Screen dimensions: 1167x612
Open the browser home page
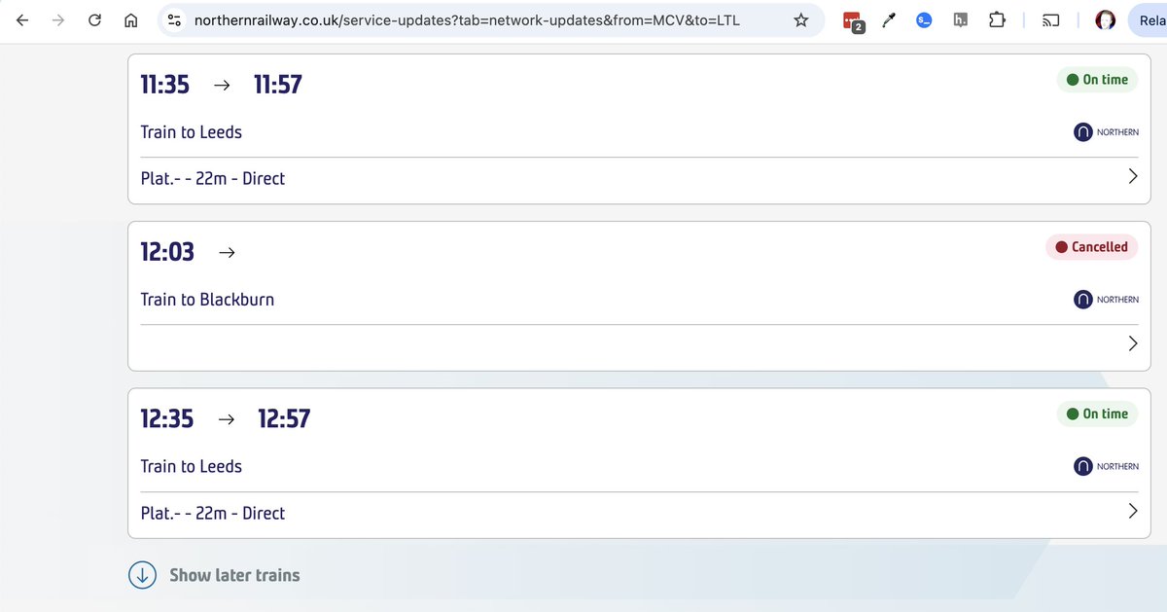coord(131,20)
